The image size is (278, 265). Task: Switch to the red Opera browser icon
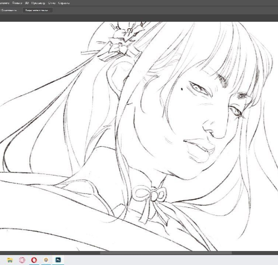34,260
